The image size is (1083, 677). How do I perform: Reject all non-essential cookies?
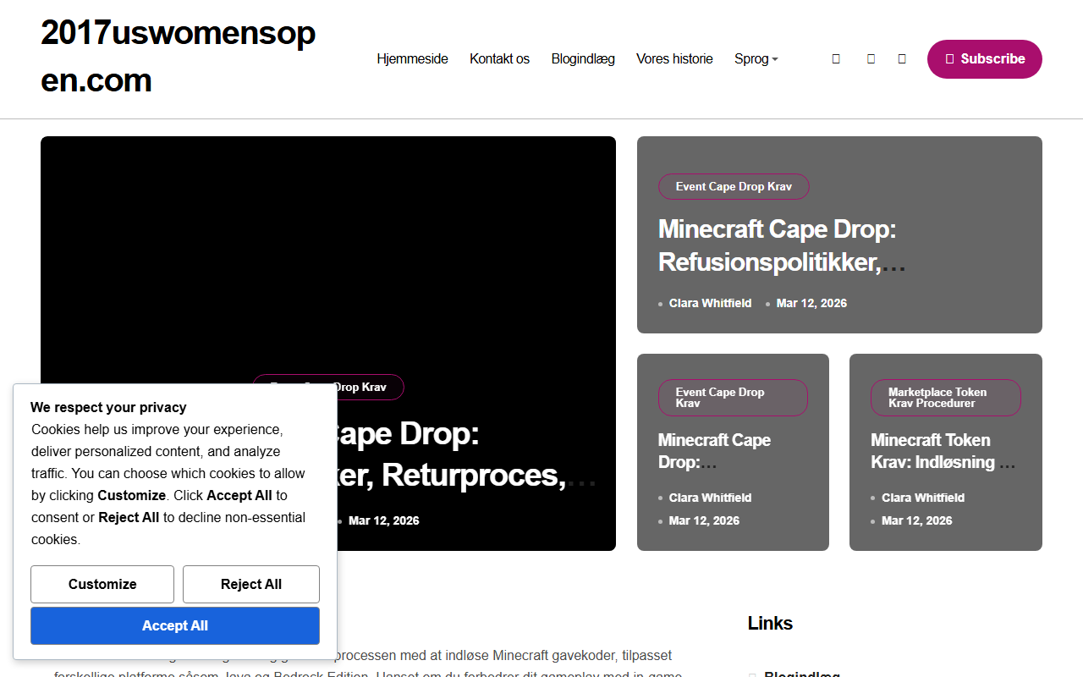pos(251,584)
